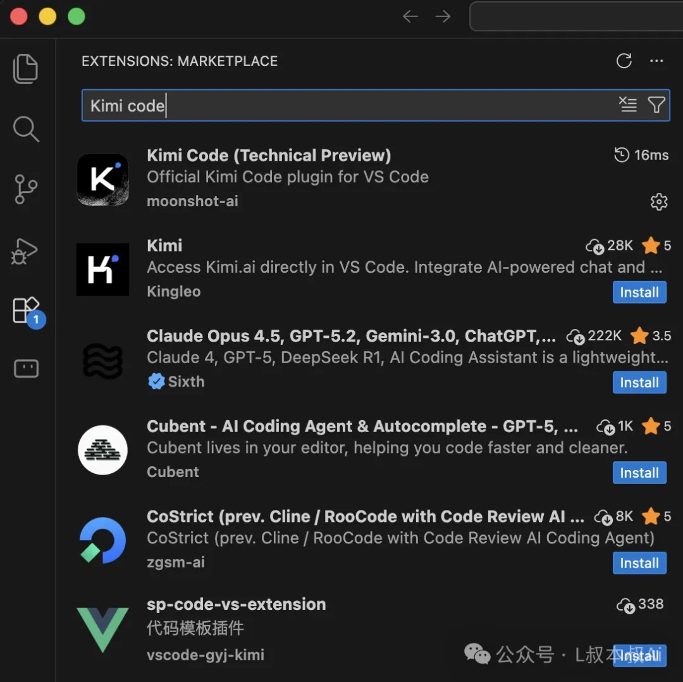Click the 28K download count for Kimi
683x682 pixels.
tap(609, 245)
